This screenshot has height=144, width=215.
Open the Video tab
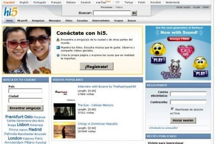click(69, 20)
